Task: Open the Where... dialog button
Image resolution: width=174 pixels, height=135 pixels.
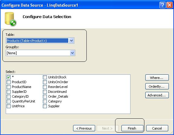Action: pyautogui.click(x=157, y=78)
